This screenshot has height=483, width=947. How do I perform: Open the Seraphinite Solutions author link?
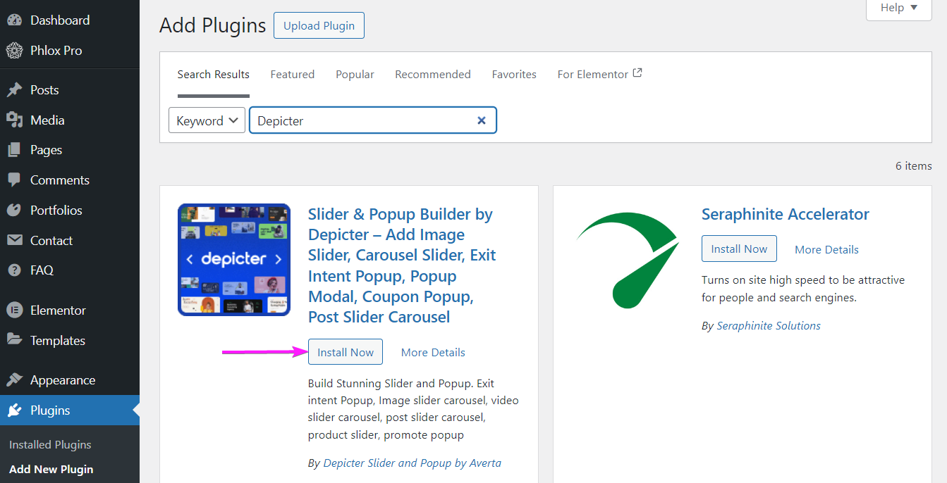769,326
